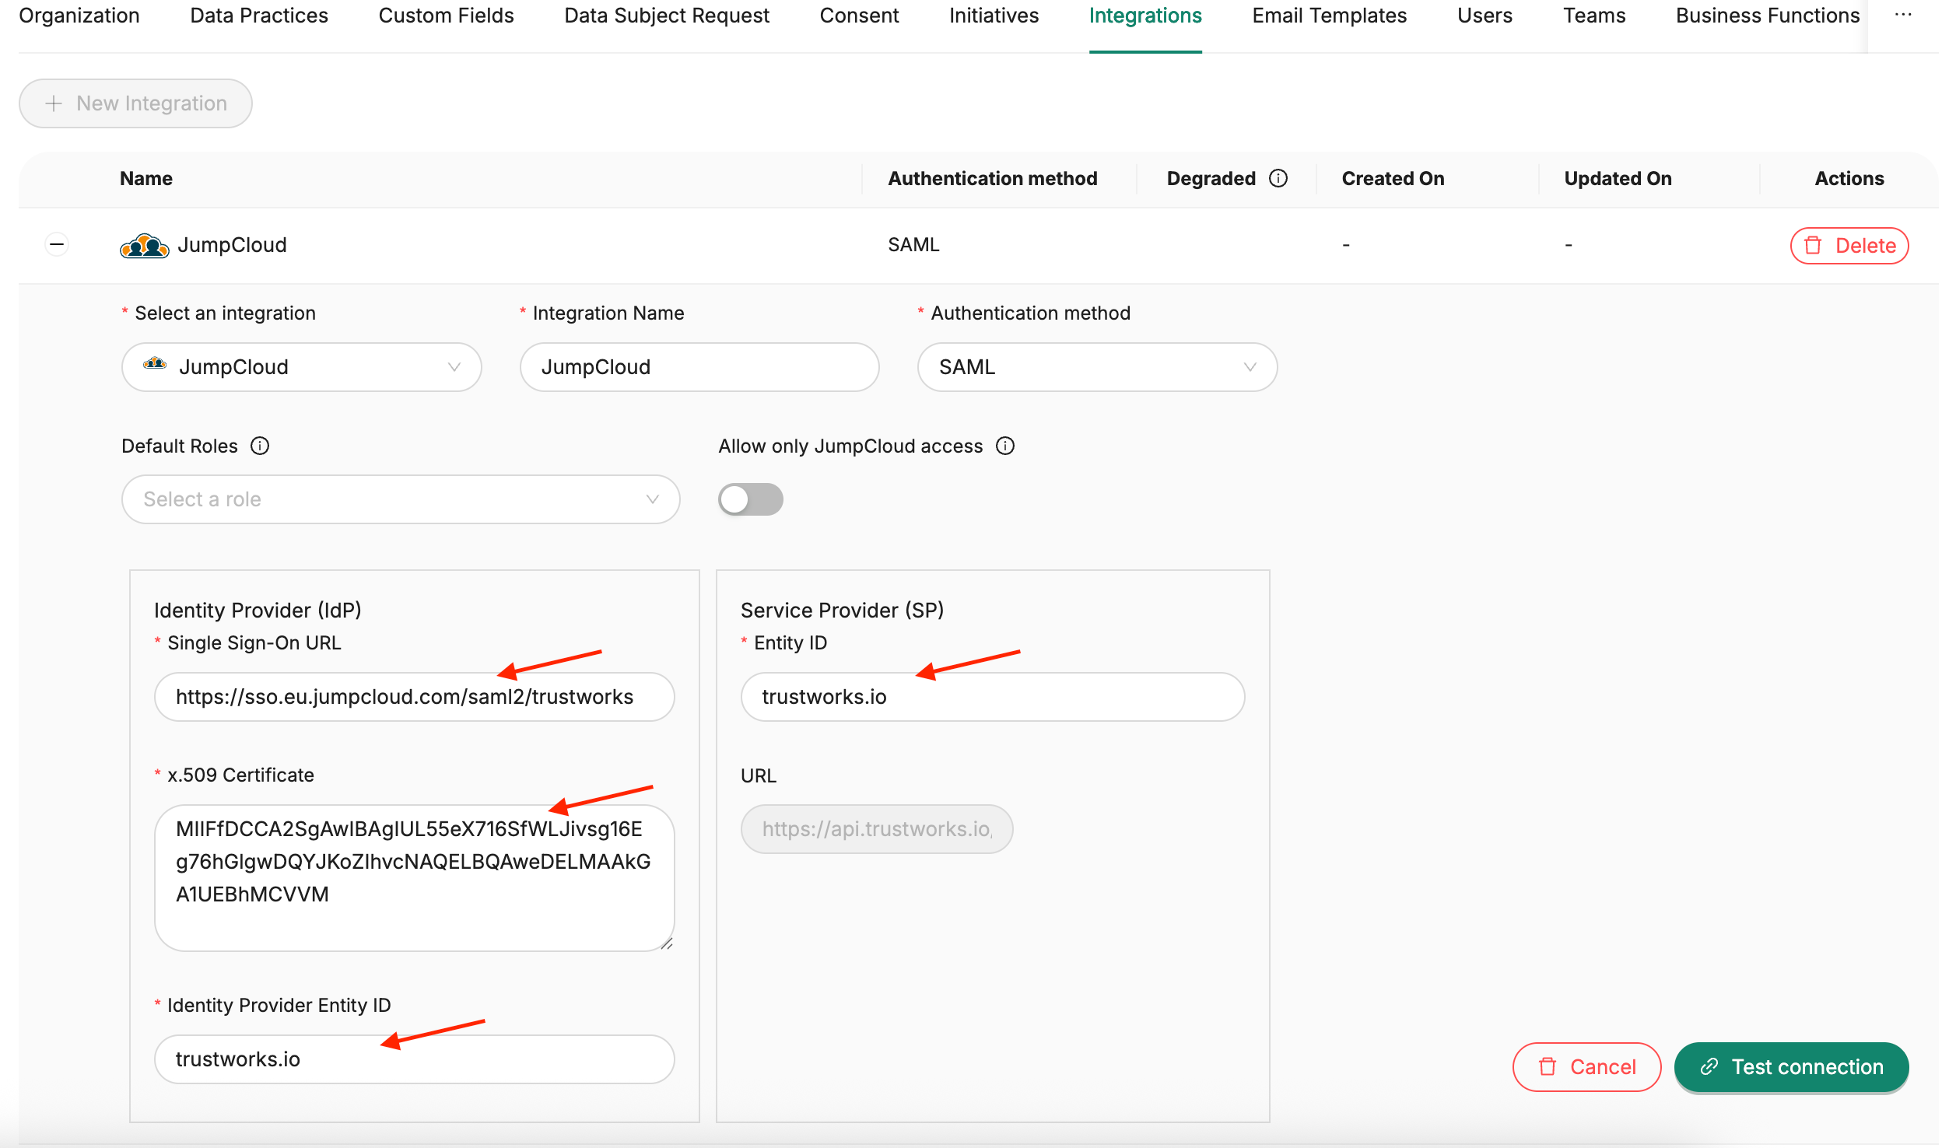This screenshot has width=1956, height=1148.
Task: Toggle Allow only JumpCloud access switch
Action: (x=750, y=499)
